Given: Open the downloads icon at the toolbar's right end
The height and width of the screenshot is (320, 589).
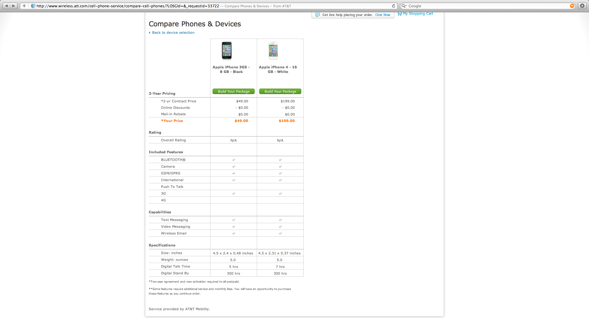Looking at the screenshot, I should click(x=582, y=6).
